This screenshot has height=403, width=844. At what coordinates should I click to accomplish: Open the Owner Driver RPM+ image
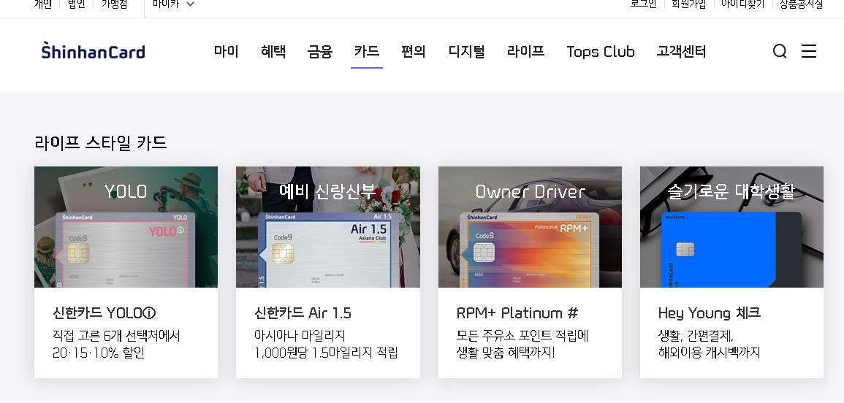pos(530,226)
